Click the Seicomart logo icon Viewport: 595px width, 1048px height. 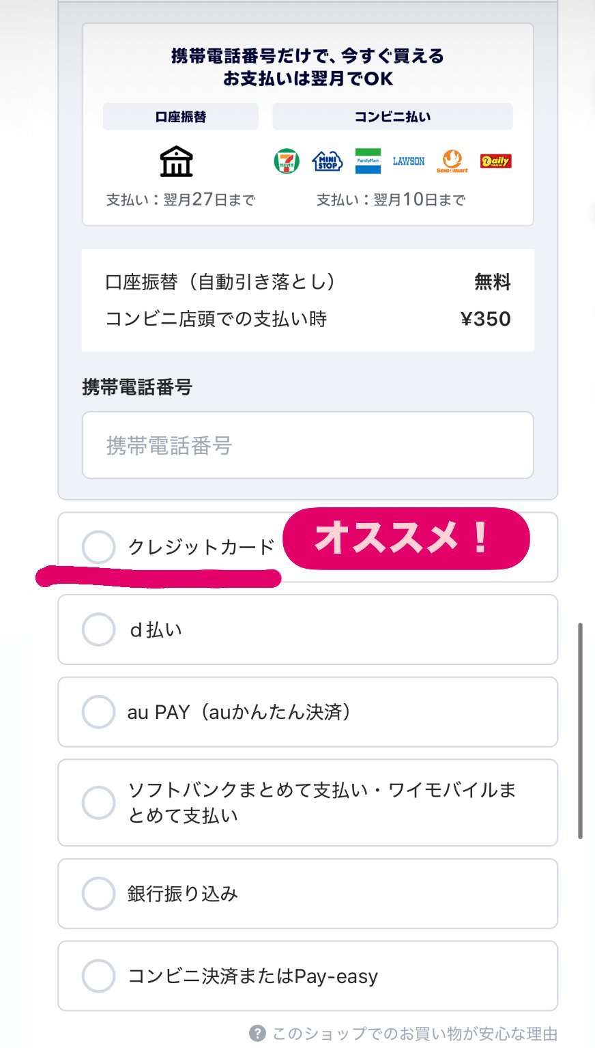click(452, 161)
